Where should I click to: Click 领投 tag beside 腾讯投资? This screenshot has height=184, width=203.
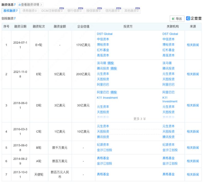[x=114, y=68]
